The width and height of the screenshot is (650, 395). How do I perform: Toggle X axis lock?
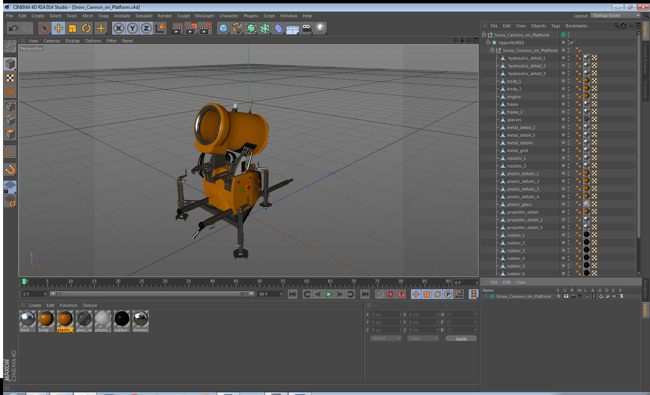tap(119, 28)
